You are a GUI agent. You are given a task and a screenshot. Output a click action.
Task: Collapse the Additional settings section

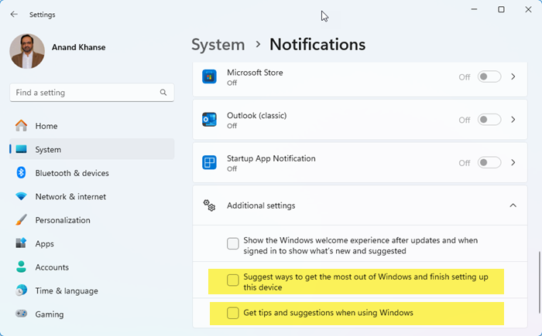point(513,205)
